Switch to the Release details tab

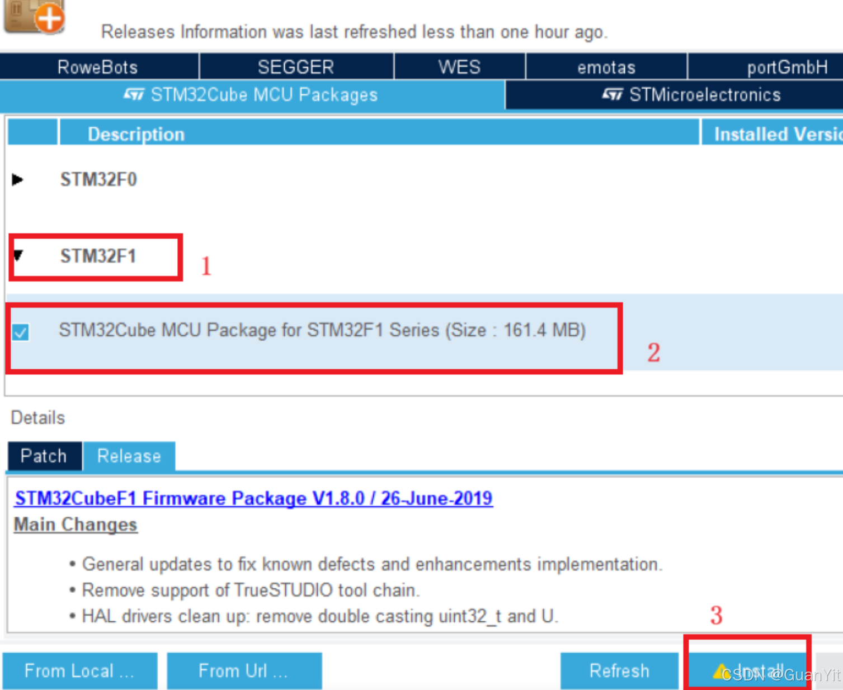pyautogui.click(x=129, y=456)
